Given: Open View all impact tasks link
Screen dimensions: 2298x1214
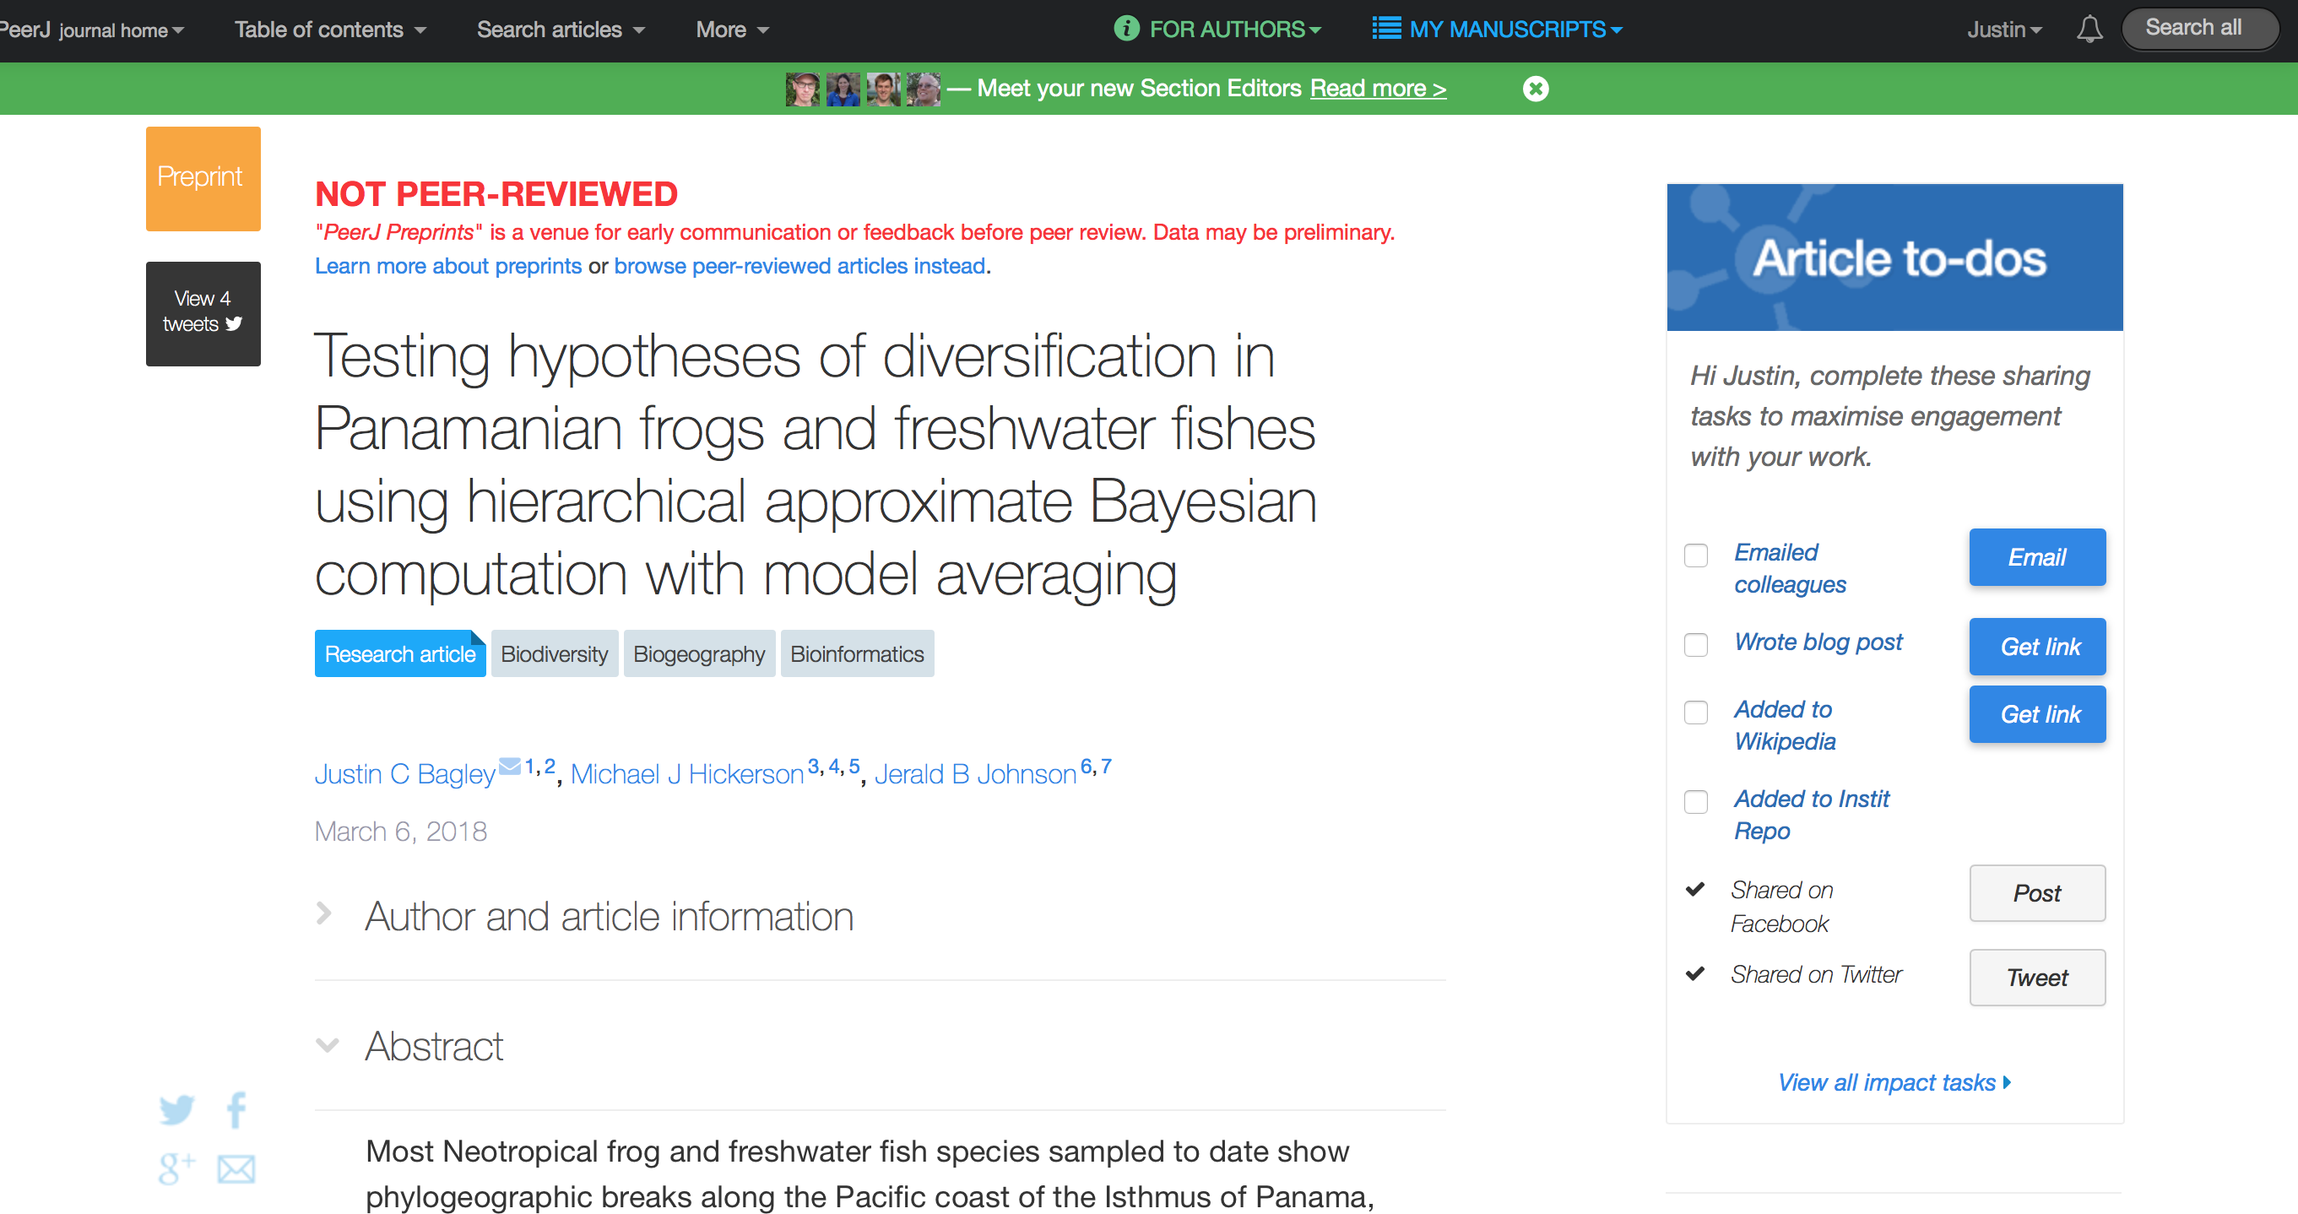Looking at the screenshot, I should (1894, 1081).
